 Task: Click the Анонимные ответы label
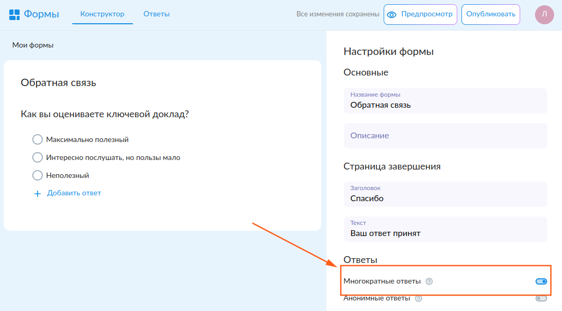click(377, 298)
